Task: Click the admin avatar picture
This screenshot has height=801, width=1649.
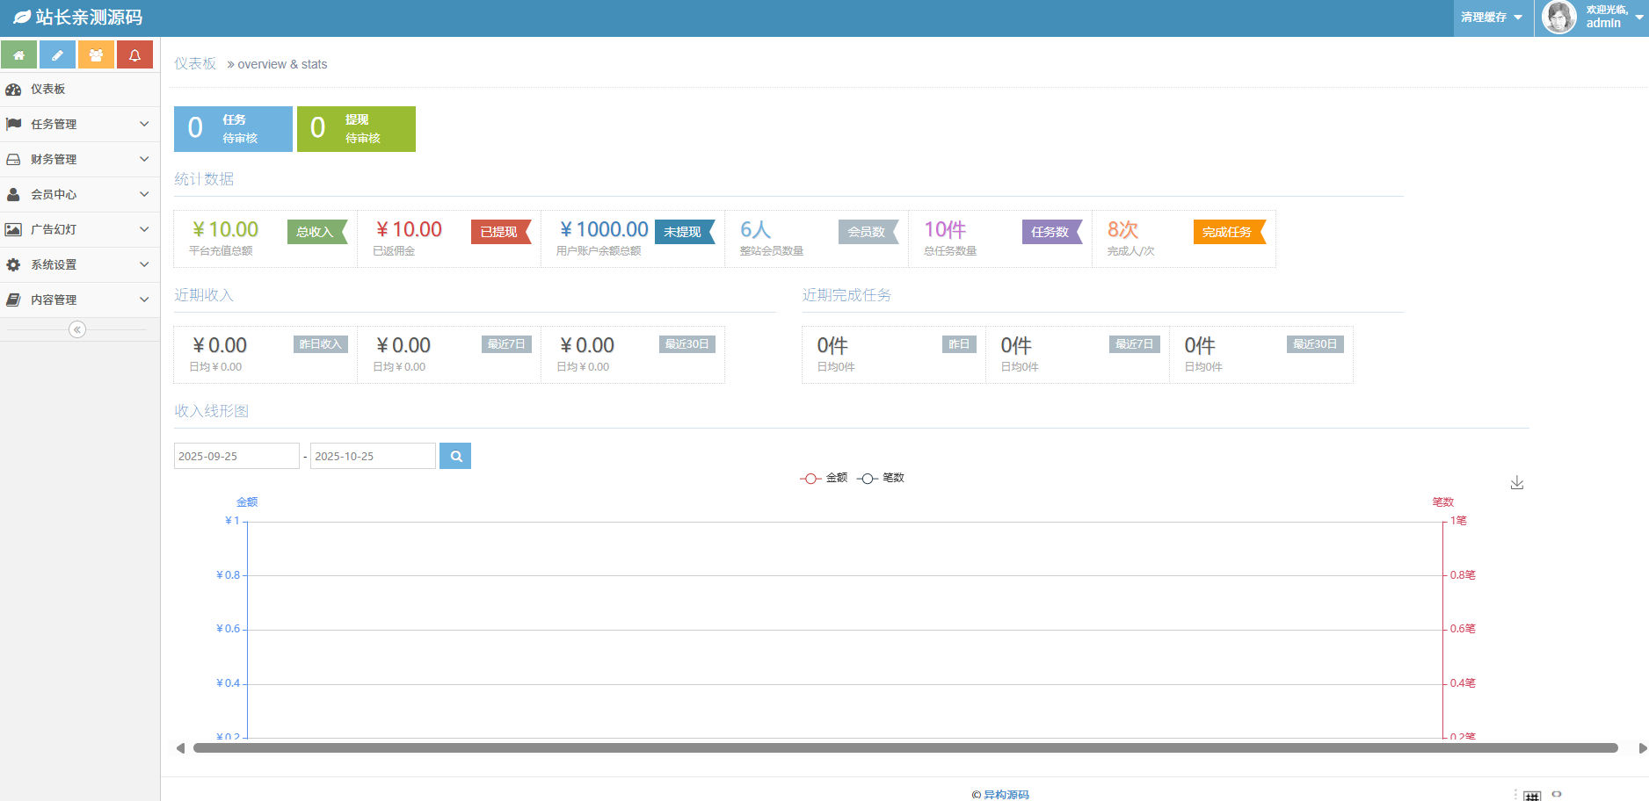Action: point(1558,18)
